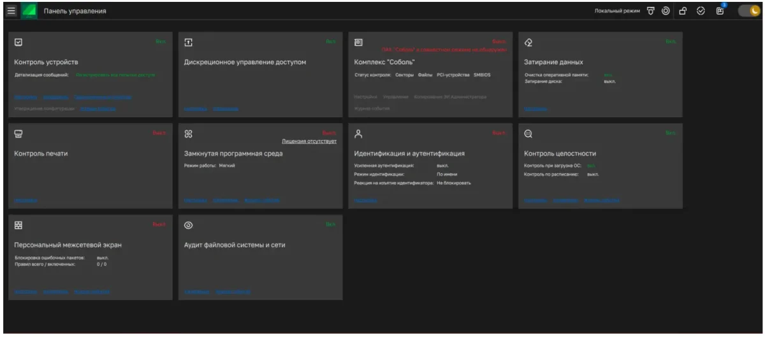Image resolution: width=765 pixels, height=337 pixels.
Task: Click the personal firewall brick icon
Action: (x=18, y=225)
